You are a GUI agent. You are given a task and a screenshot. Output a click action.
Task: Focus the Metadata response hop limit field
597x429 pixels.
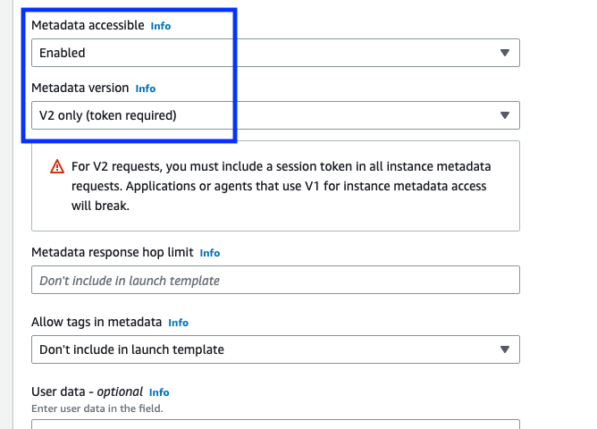[275, 280]
